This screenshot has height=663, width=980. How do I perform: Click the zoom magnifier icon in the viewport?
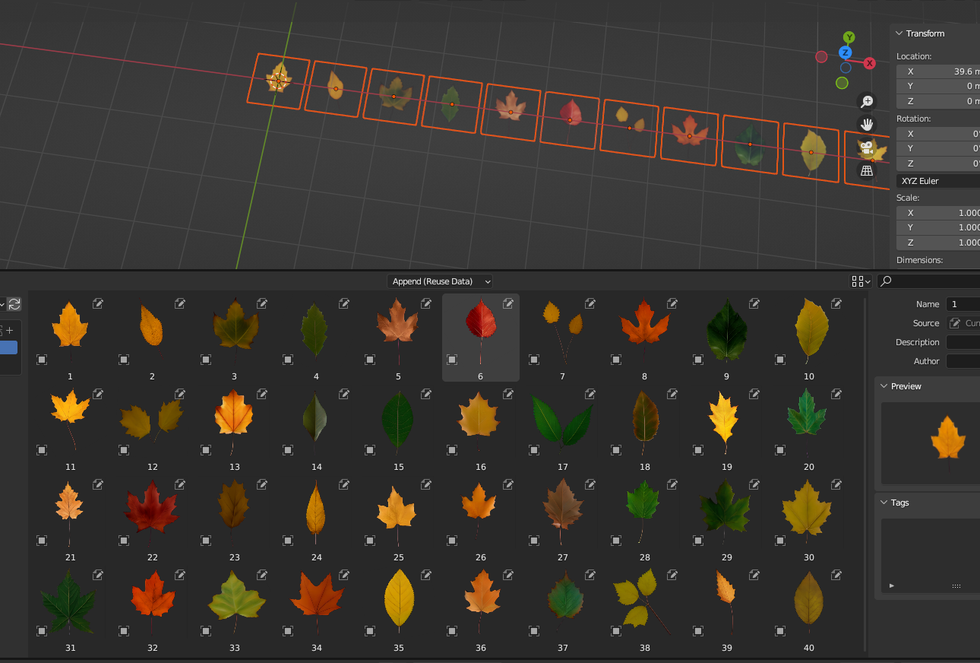point(867,100)
